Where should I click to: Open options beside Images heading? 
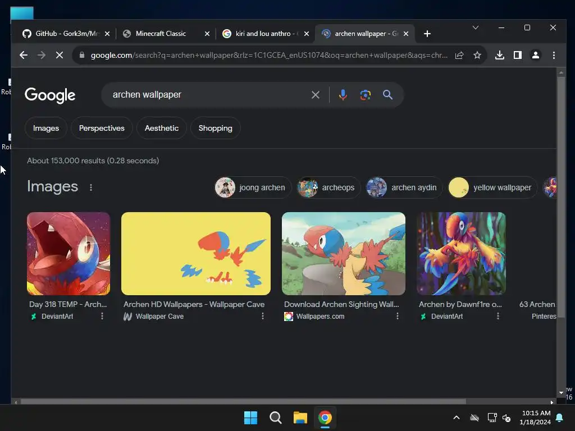(91, 187)
